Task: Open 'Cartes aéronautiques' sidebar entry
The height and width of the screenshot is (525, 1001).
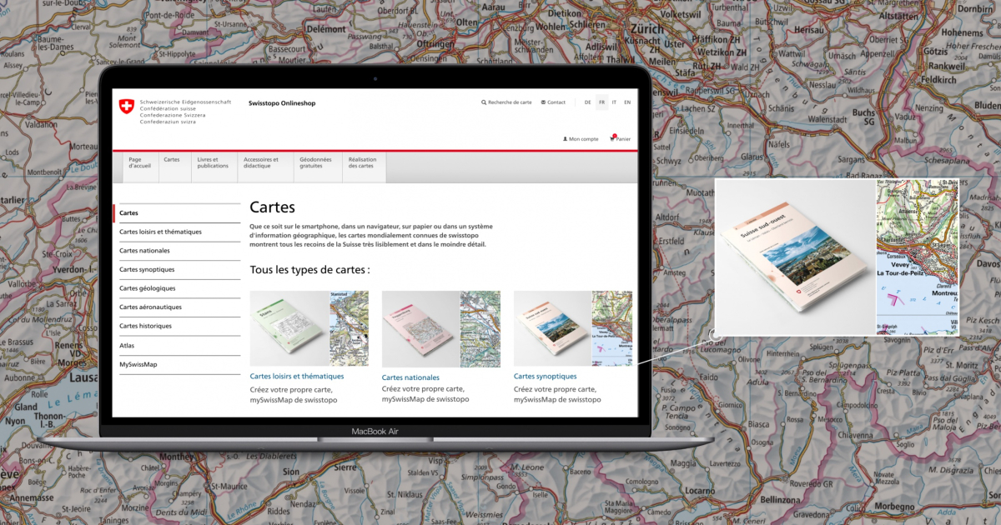Action: [x=151, y=307]
